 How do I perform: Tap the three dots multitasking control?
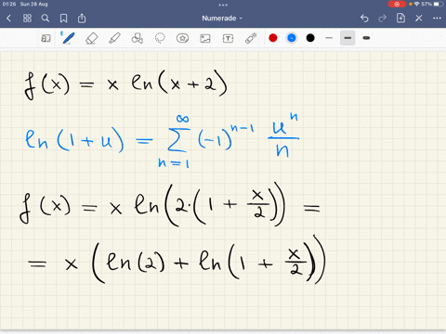(223, 5)
